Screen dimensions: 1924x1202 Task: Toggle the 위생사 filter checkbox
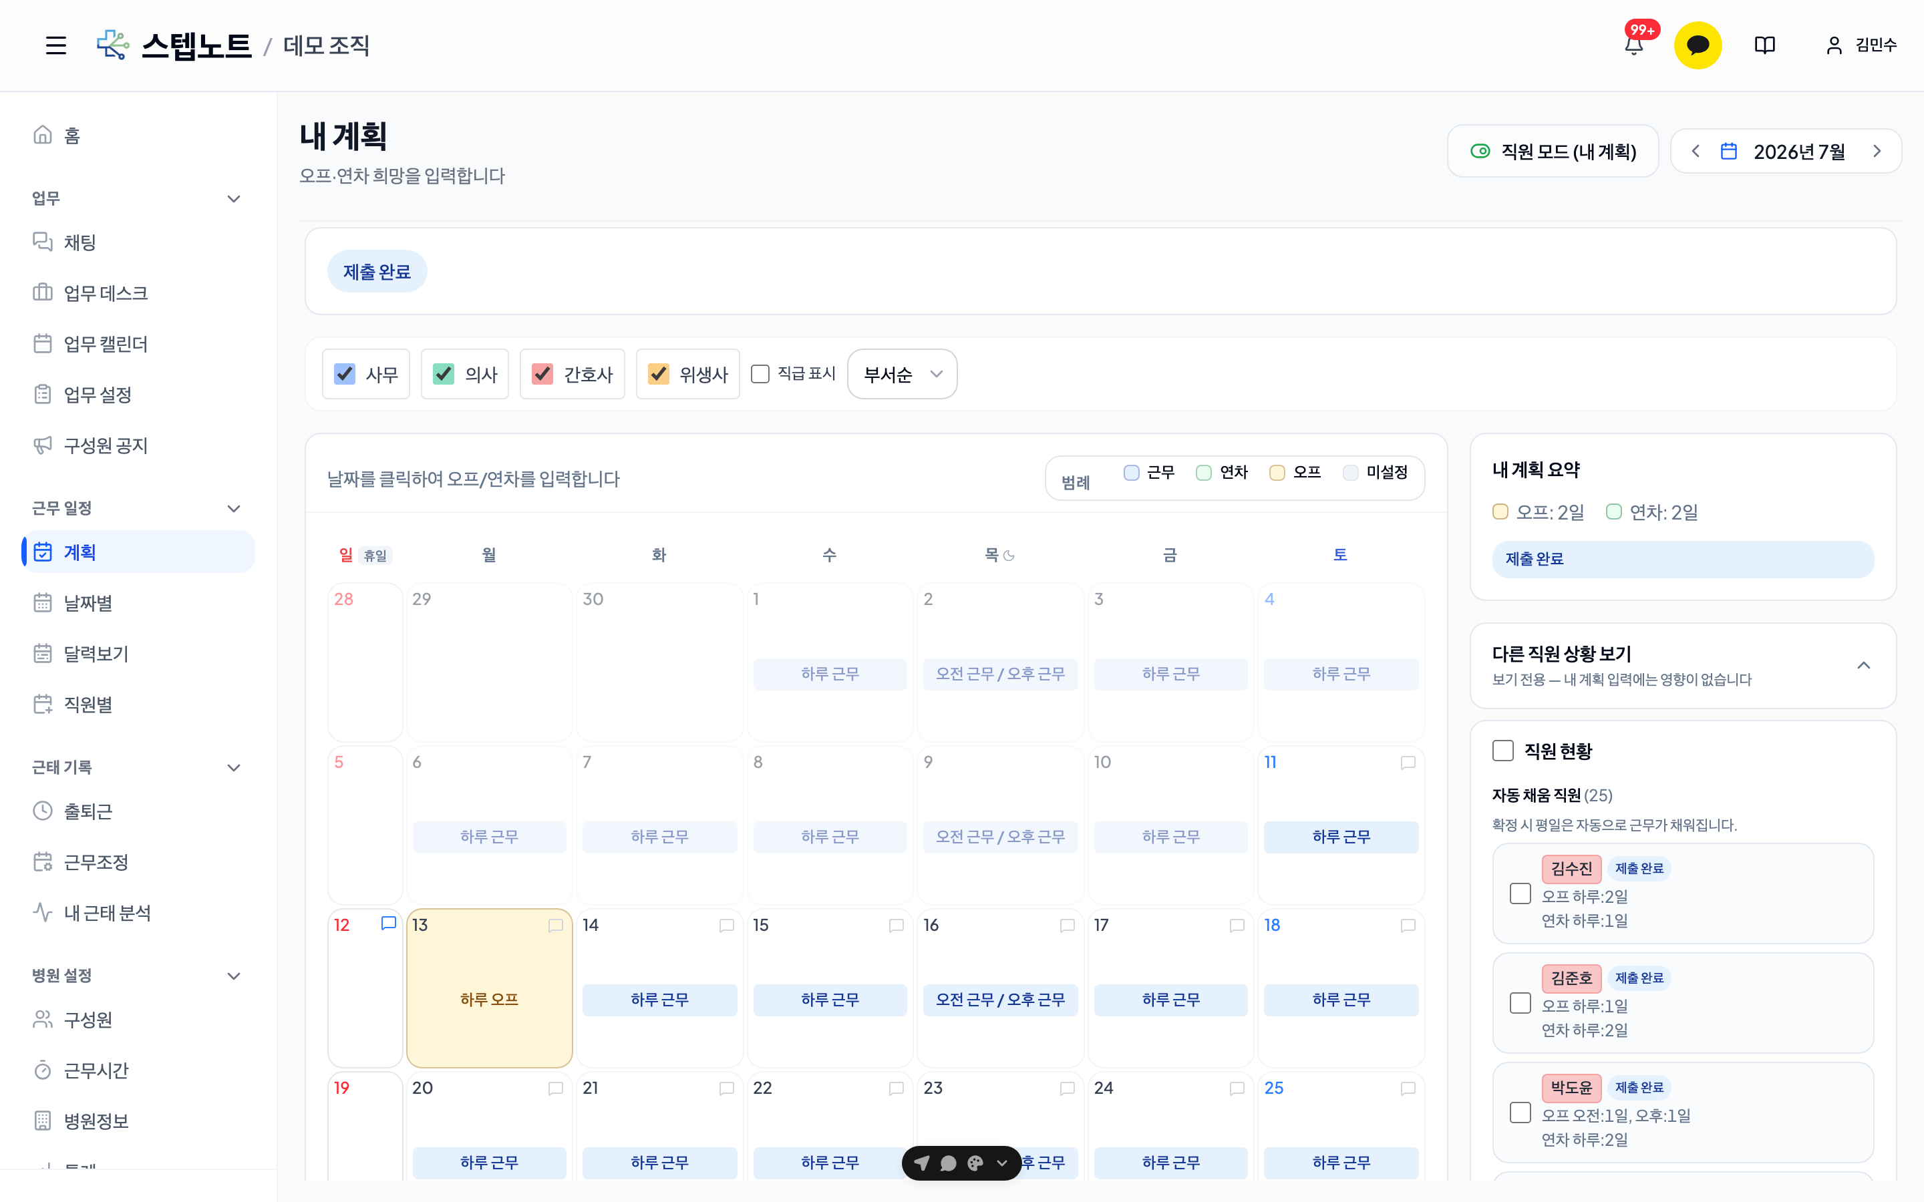click(658, 374)
